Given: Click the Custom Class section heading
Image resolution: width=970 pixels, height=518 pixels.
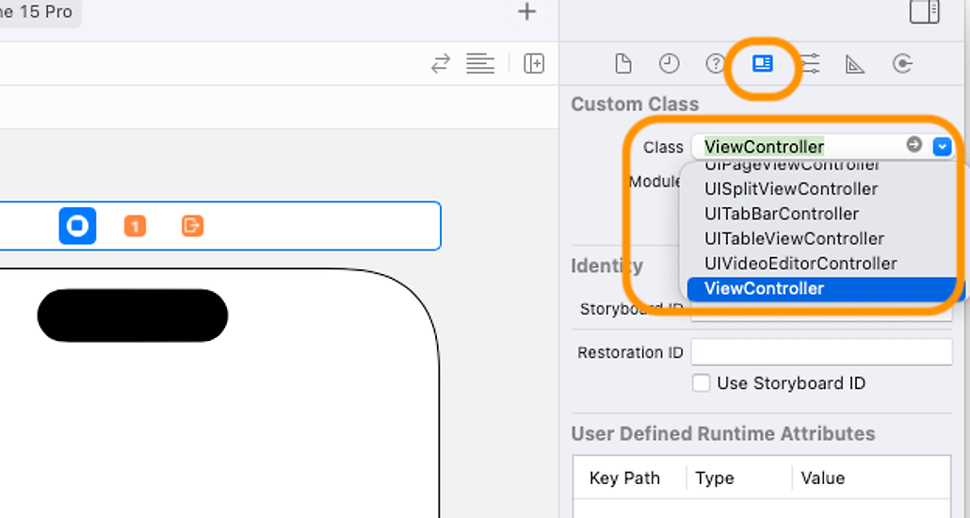Looking at the screenshot, I should [x=635, y=104].
